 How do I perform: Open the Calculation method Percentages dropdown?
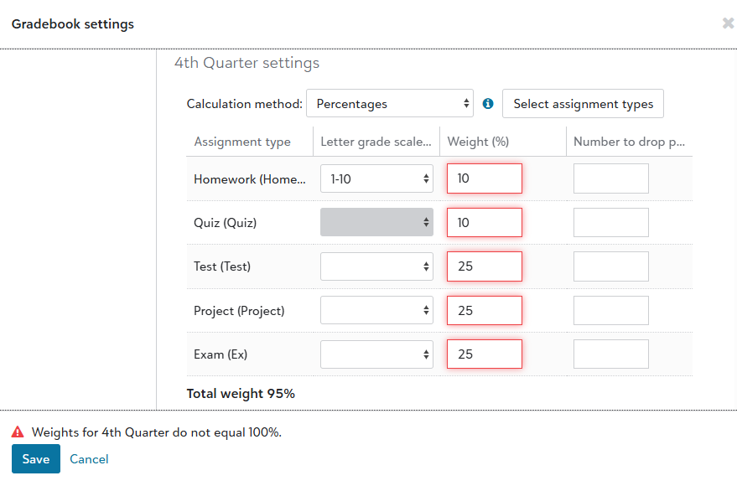390,103
